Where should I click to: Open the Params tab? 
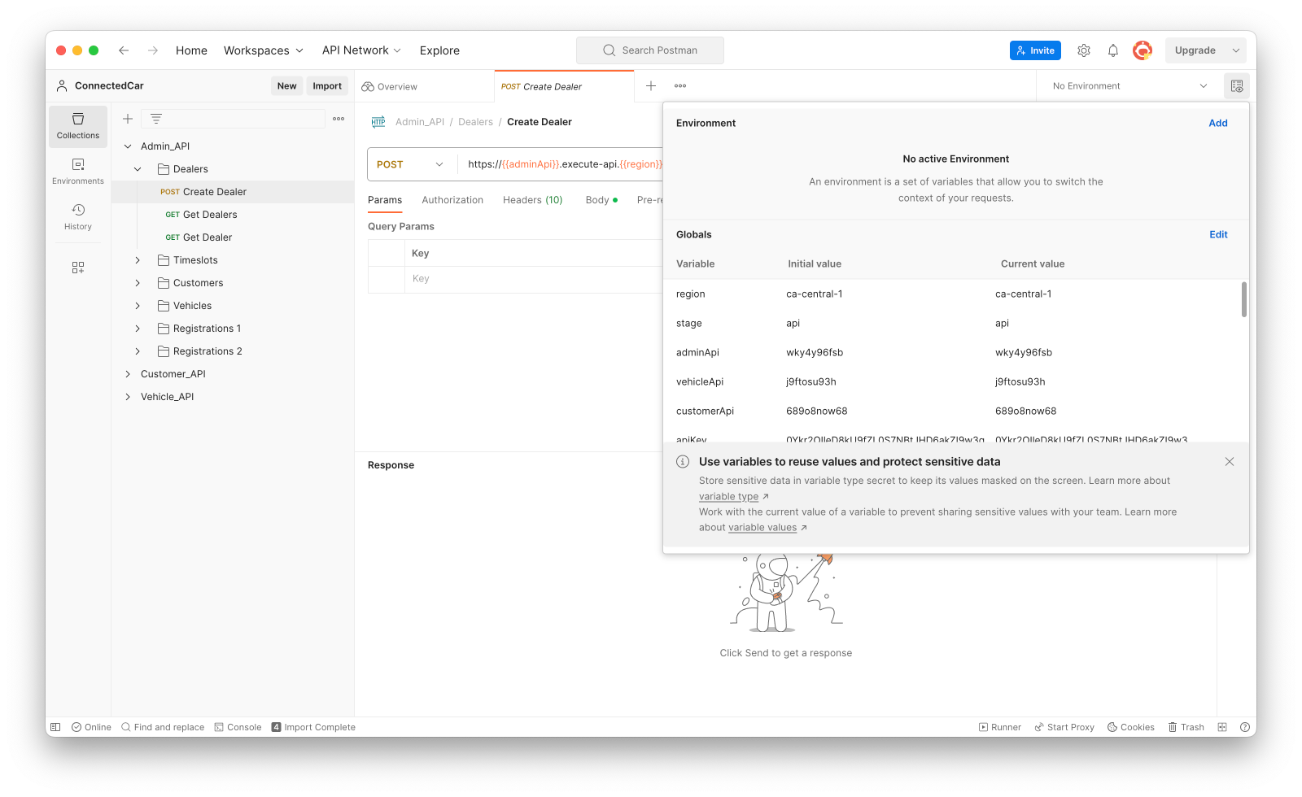(385, 200)
